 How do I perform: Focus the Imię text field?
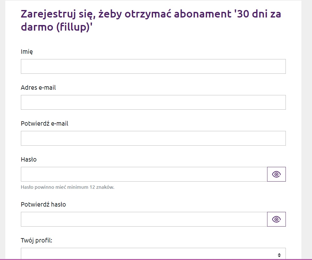click(x=153, y=66)
